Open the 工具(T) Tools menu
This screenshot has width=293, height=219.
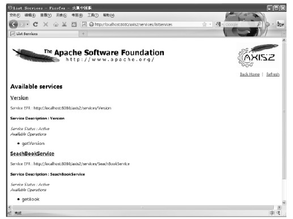coord(93,15)
